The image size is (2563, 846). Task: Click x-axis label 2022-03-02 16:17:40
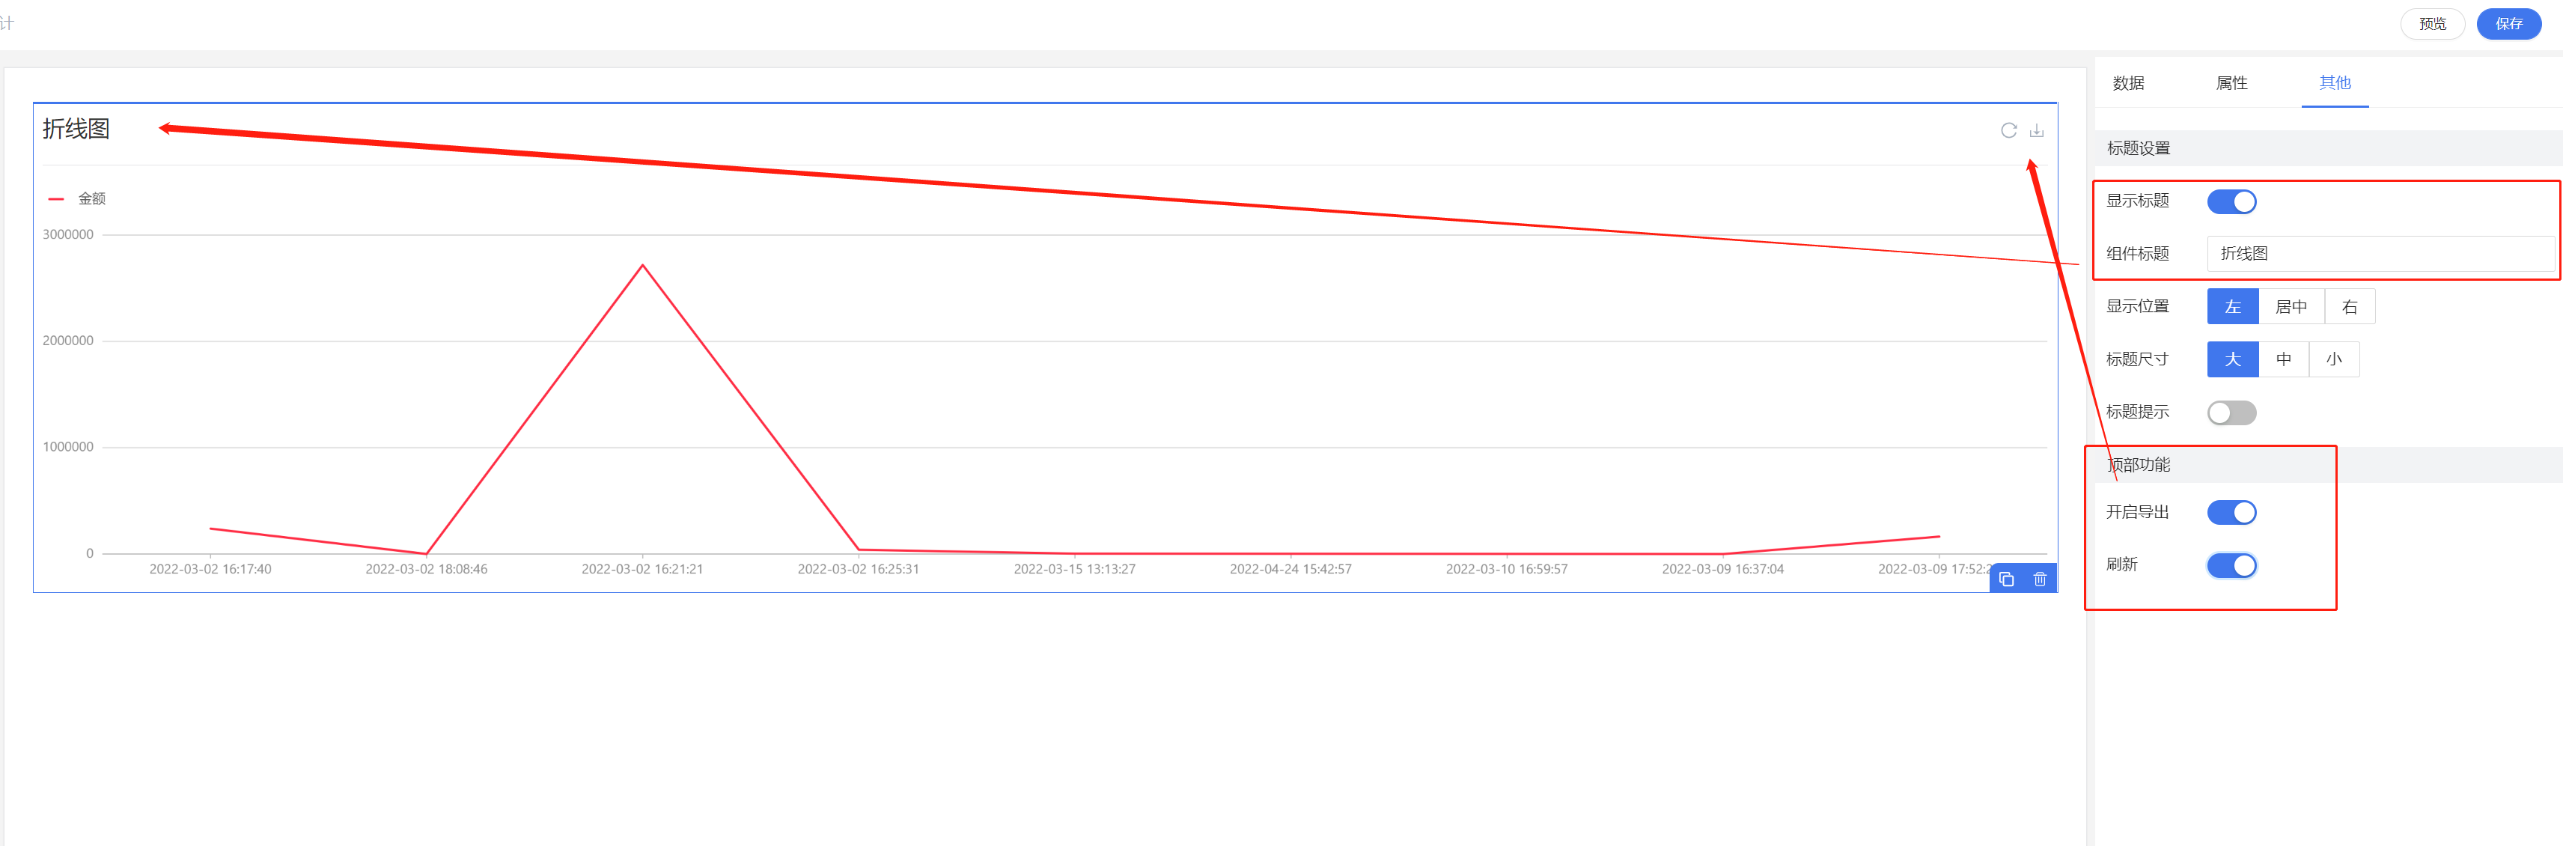tap(210, 569)
